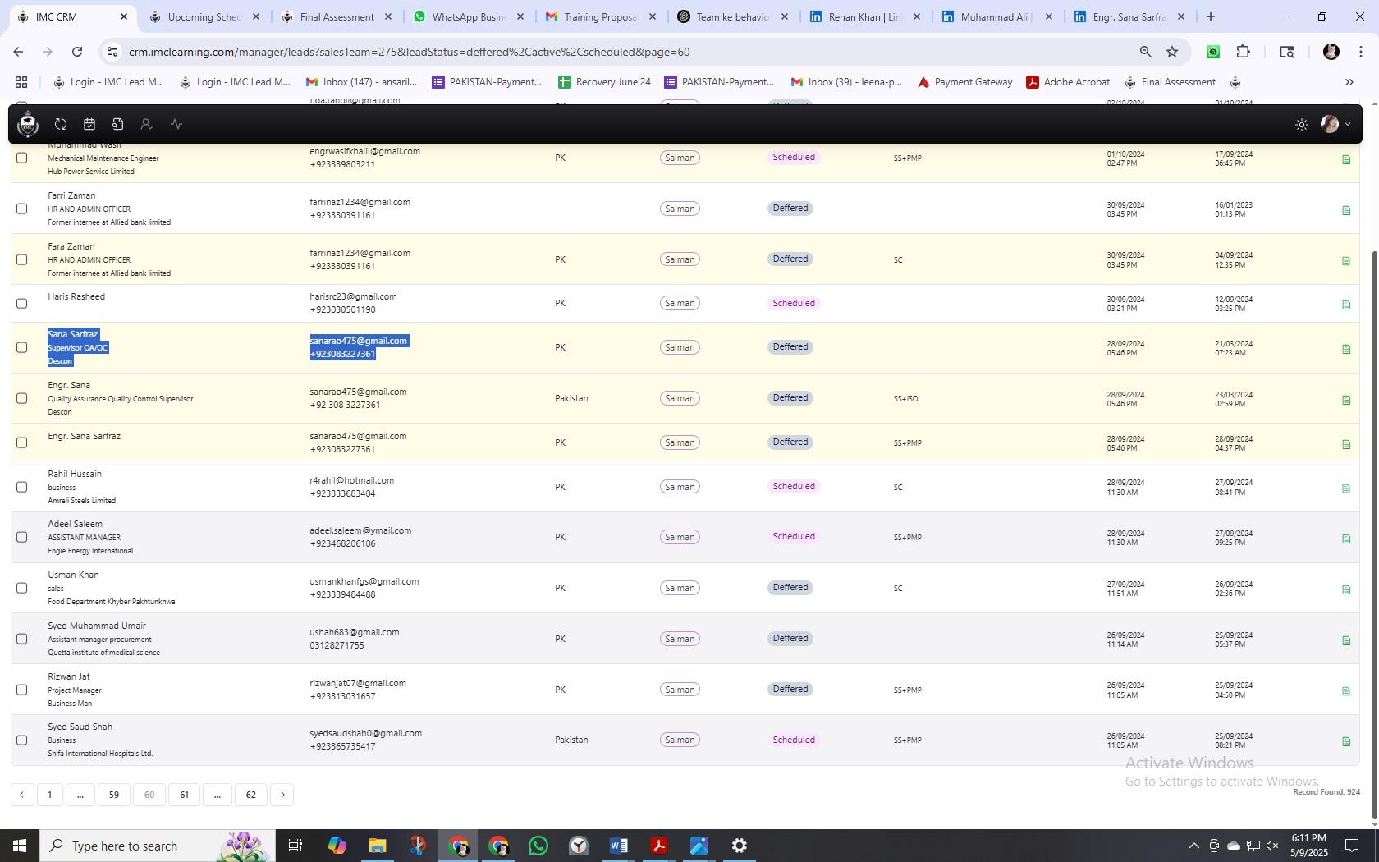Select the Farri Zaman row checkbox
1379x862 pixels.
(22, 209)
